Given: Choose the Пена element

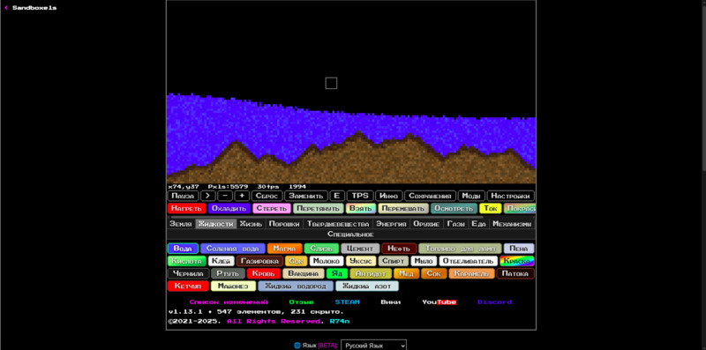Looking at the screenshot, I should click(x=519, y=249).
